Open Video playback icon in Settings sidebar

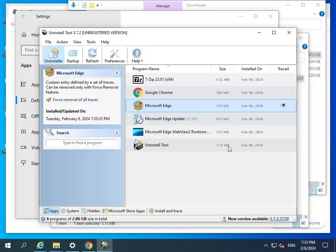coord(24,147)
